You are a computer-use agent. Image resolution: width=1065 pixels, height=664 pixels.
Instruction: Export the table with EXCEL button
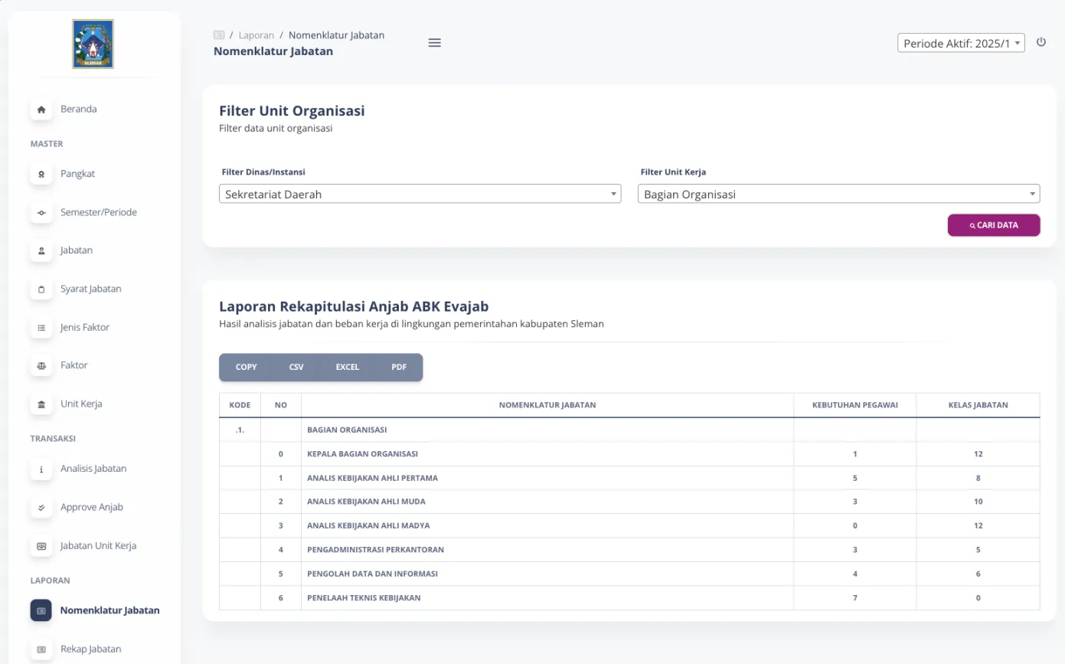[x=347, y=368]
